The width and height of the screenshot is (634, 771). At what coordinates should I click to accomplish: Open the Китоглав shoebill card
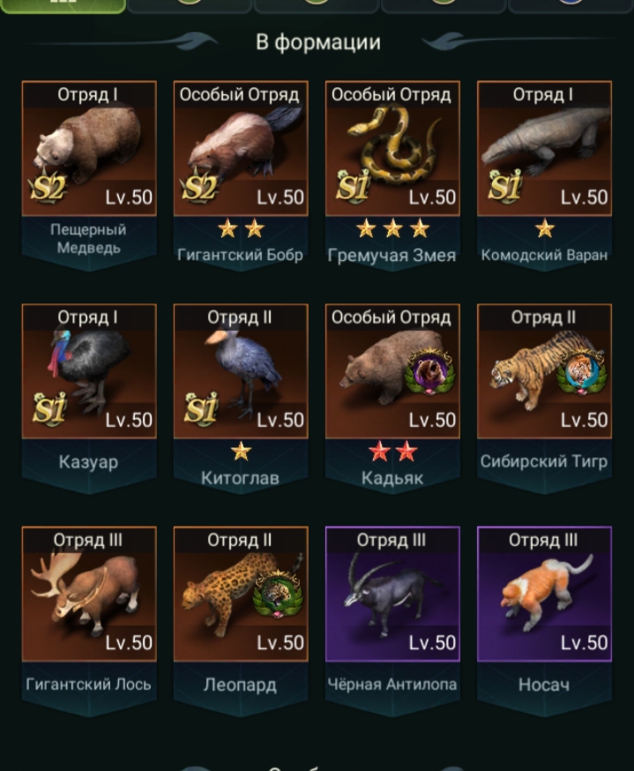coord(241,371)
